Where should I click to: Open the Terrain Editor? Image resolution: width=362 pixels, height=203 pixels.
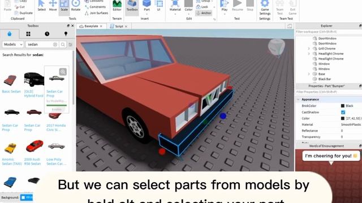tap(117, 6)
